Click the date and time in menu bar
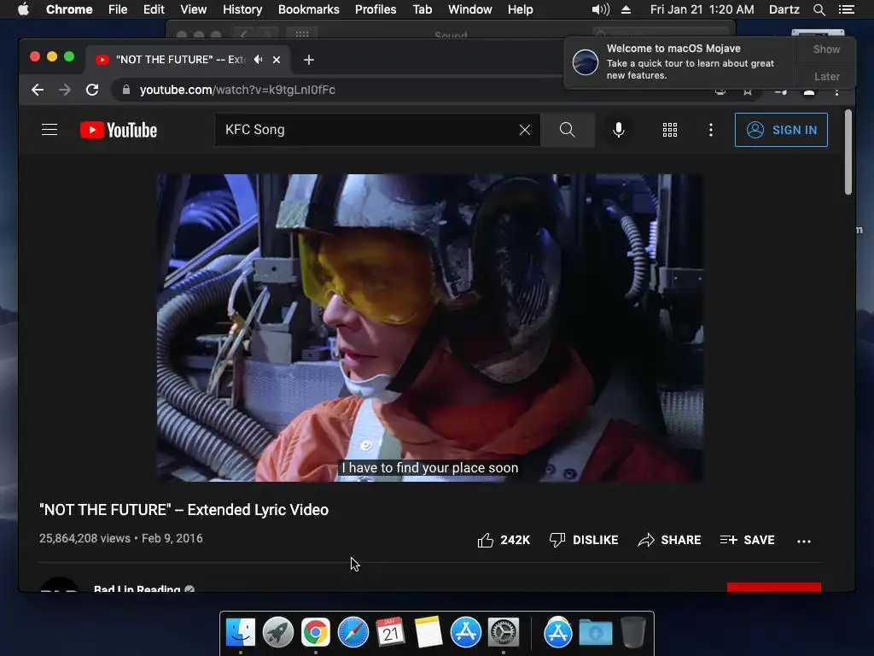874x656 pixels. click(x=702, y=9)
